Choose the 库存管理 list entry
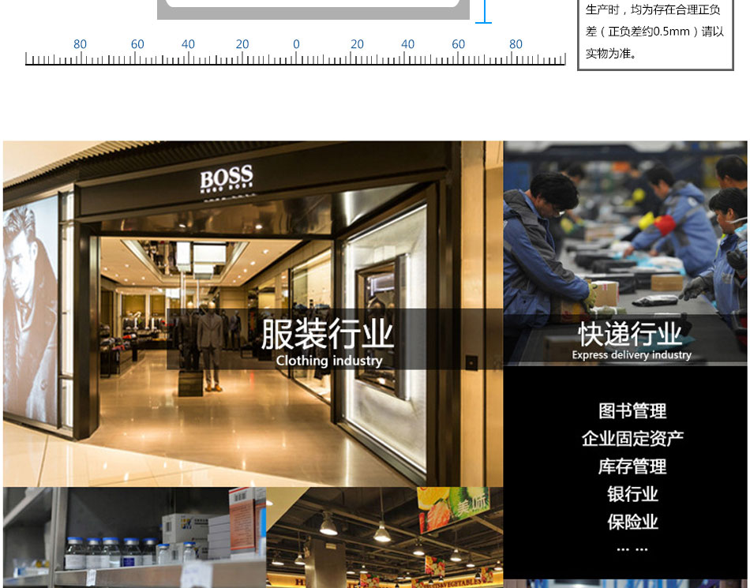 click(x=632, y=466)
